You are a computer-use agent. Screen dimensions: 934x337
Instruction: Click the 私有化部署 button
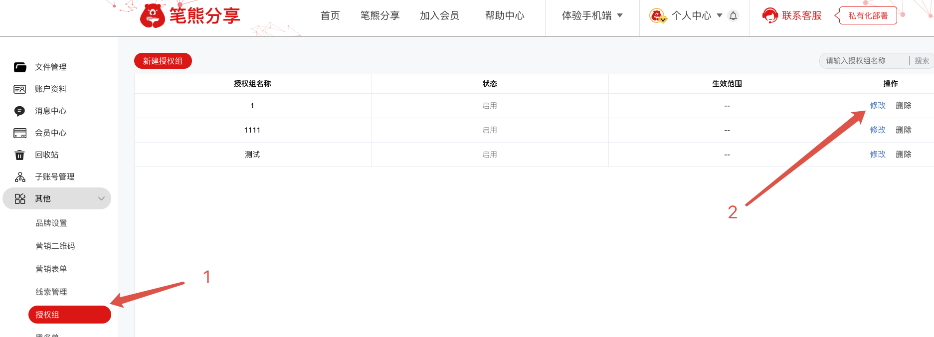pos(868,16)
